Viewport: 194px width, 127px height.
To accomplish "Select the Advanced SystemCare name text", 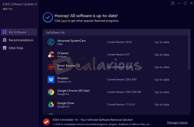I will point(71,41).
